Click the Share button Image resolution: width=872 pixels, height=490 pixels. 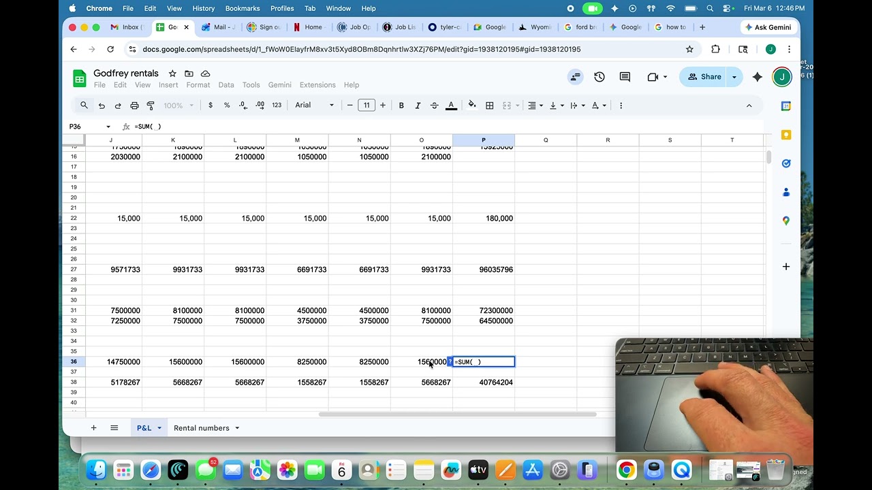704,77
